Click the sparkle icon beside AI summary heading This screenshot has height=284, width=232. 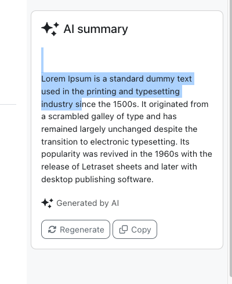50,29
